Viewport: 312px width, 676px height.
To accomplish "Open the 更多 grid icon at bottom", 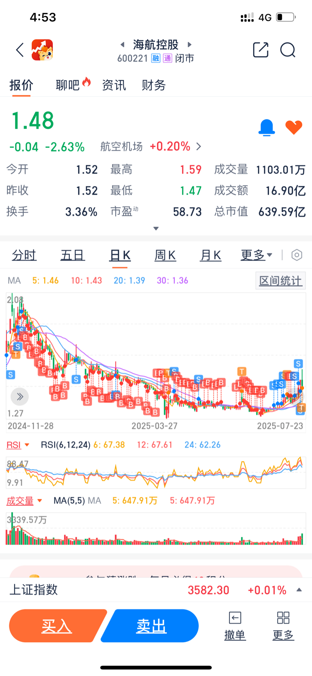I will [283, 618].
